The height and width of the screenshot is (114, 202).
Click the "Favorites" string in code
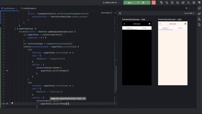click(x=56, y=92)
